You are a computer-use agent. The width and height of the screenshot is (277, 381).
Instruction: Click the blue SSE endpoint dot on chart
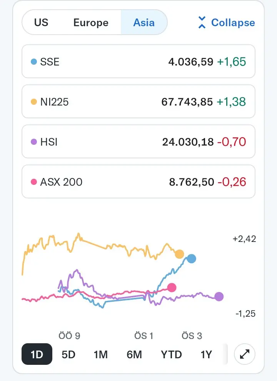pos(191,259)
